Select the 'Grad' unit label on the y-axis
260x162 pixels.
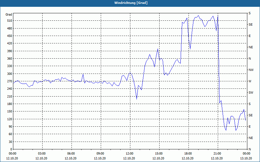(x=9, y=15)
